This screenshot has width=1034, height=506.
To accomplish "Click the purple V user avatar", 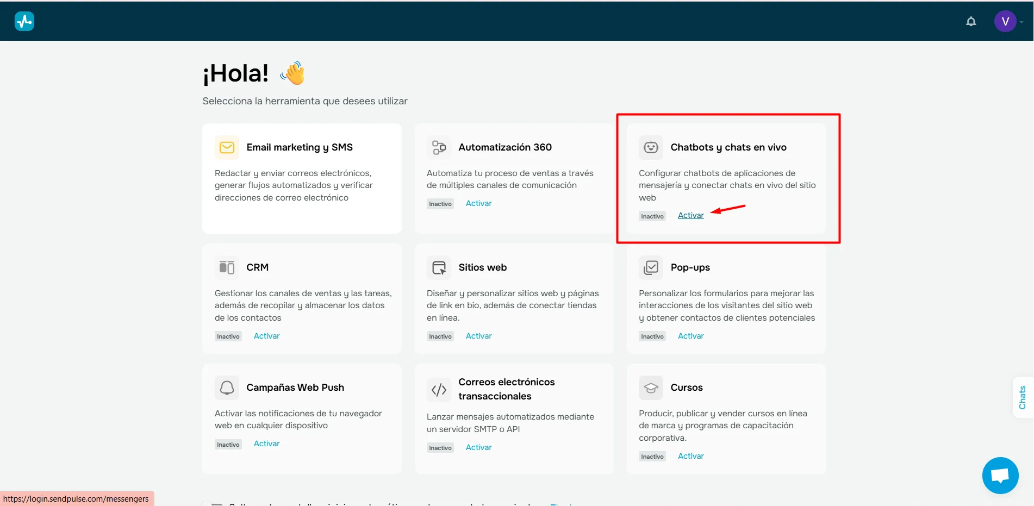I will (1005, 21).
